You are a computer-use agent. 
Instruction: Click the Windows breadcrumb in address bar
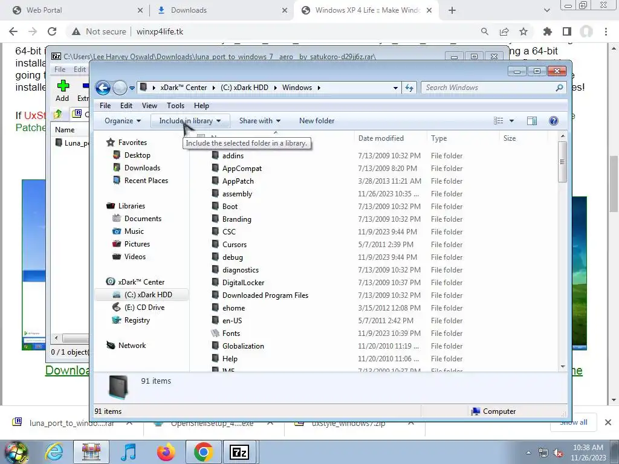297,88
